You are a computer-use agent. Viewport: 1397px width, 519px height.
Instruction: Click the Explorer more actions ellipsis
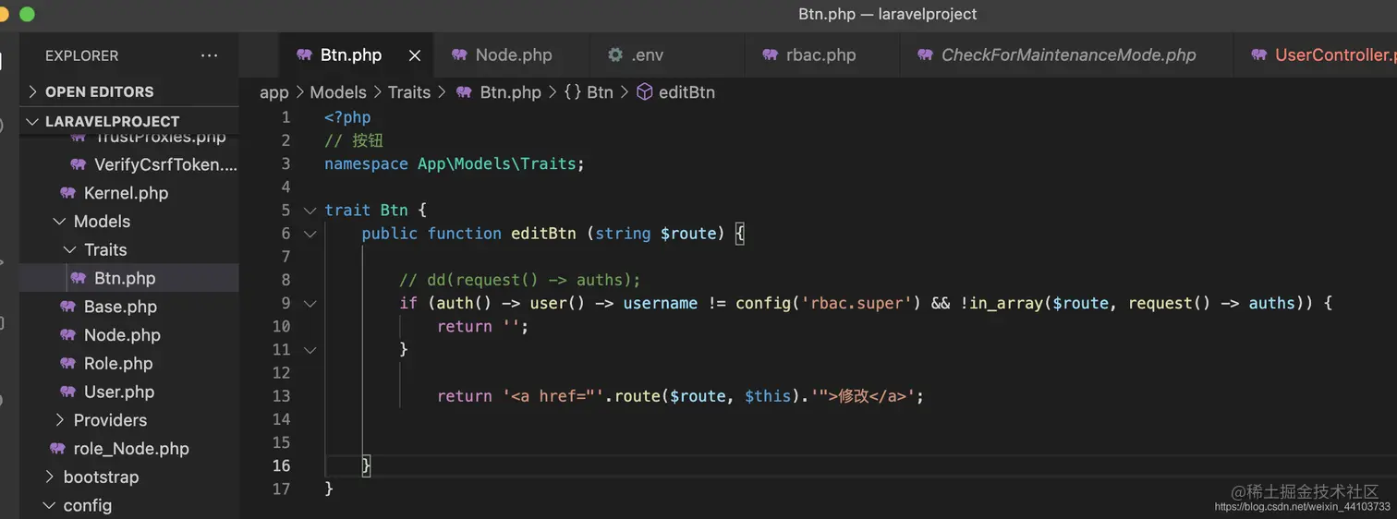point(210,55)
